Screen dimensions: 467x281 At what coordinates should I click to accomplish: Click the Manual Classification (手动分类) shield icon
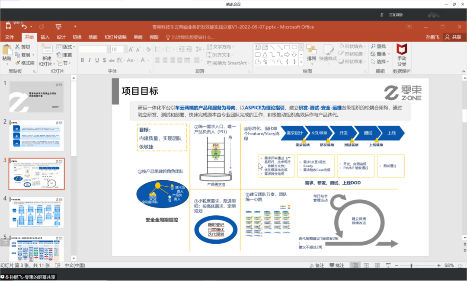pyautogui.click(x=401, y=49)
